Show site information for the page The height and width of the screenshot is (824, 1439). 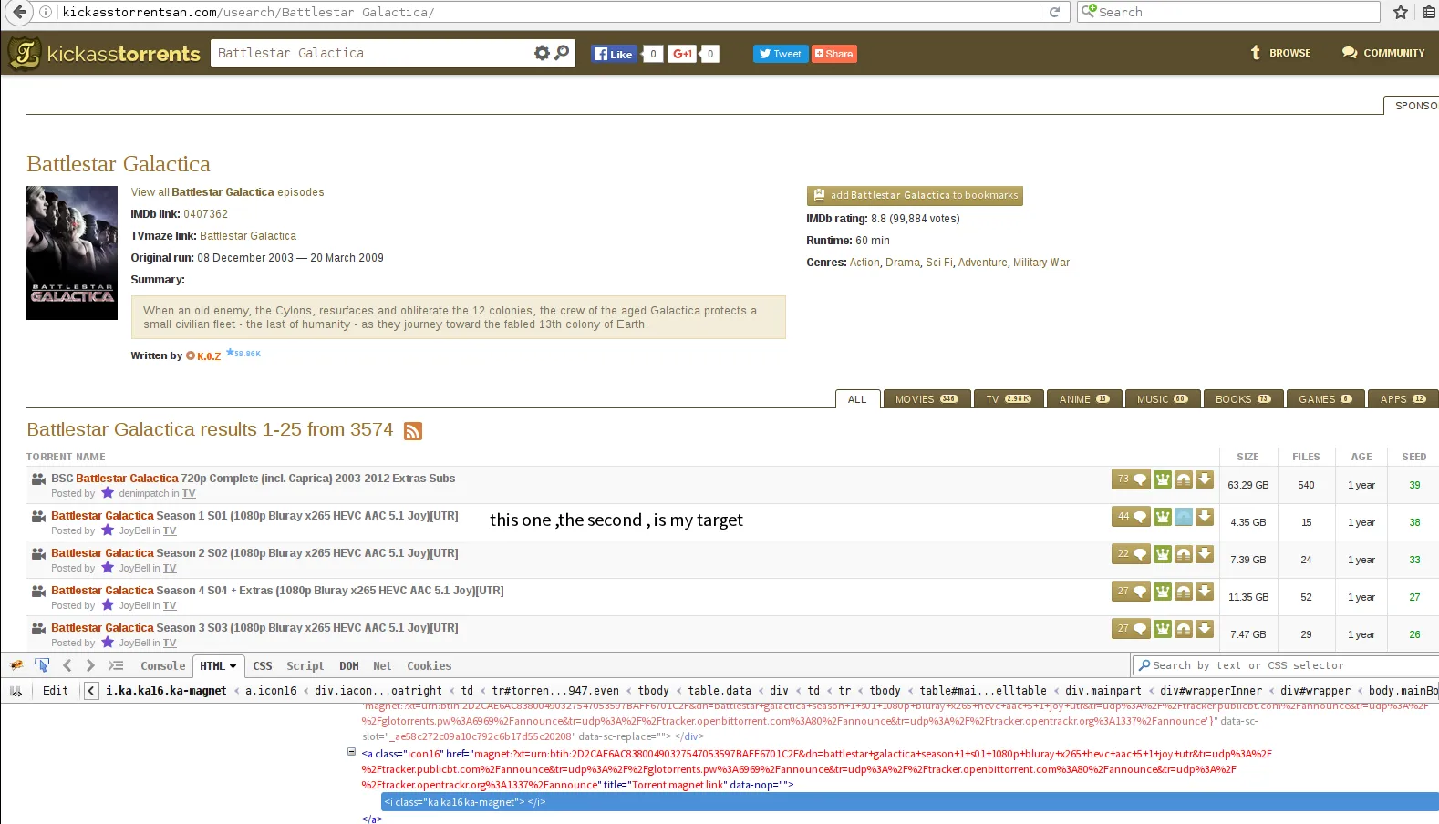(46, 12)
